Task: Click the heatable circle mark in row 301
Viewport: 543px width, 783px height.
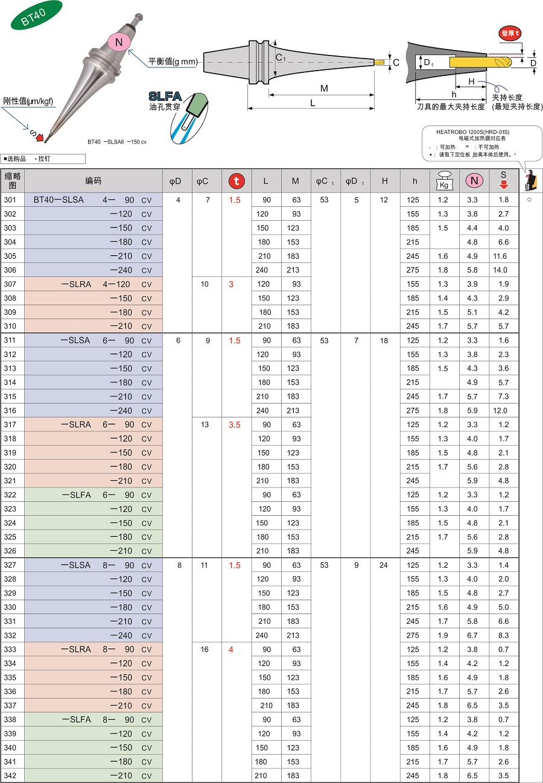Action: point(529,200)
